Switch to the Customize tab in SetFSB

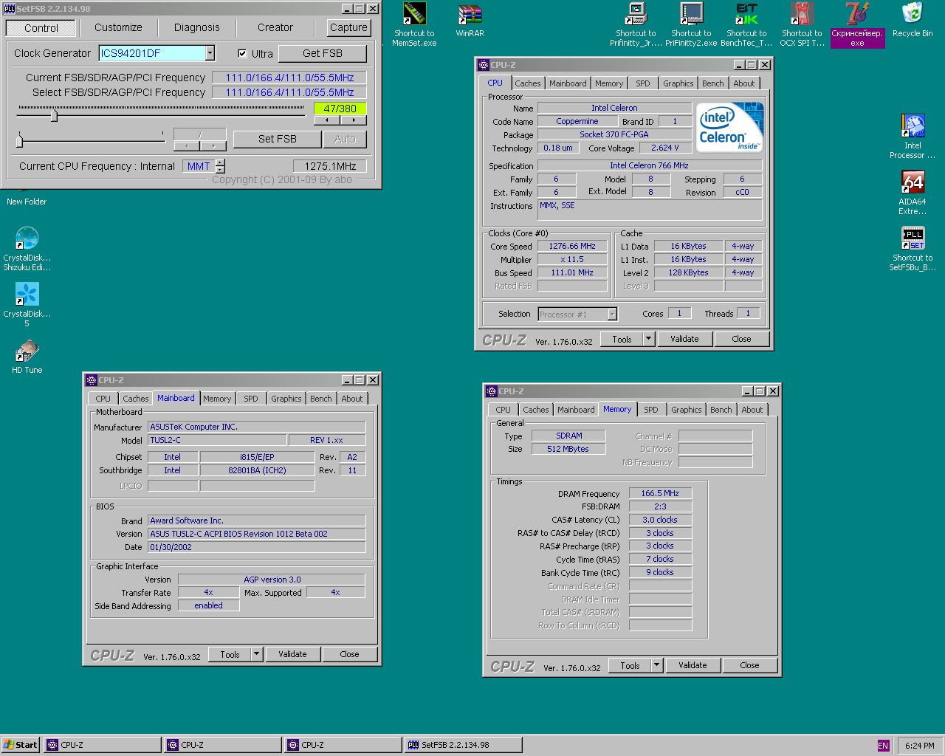click(118, 27)
